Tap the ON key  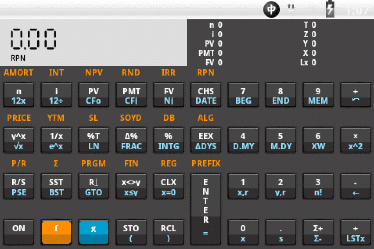pos(19,232)
